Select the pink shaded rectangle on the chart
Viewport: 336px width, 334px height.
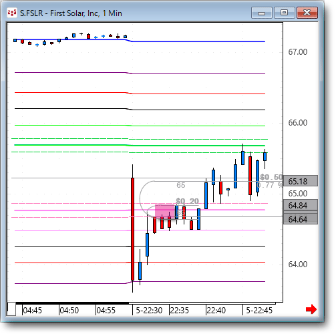[165, 211]
